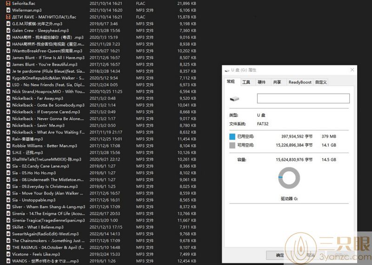Click the USB drive icon in properties dialog

234,99
